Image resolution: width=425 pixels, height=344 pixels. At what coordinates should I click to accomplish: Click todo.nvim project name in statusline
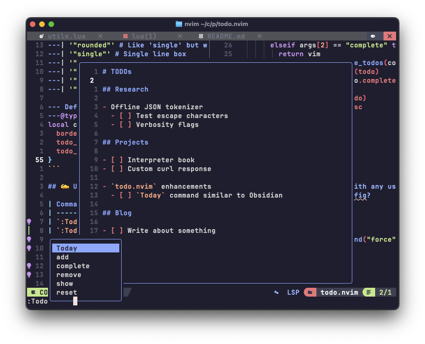[x=339, y=292]
